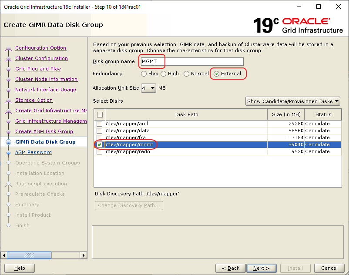Screen dimensions: 349x275
Task: Select Normal redundancy radio button
Action: click(187, 74)
